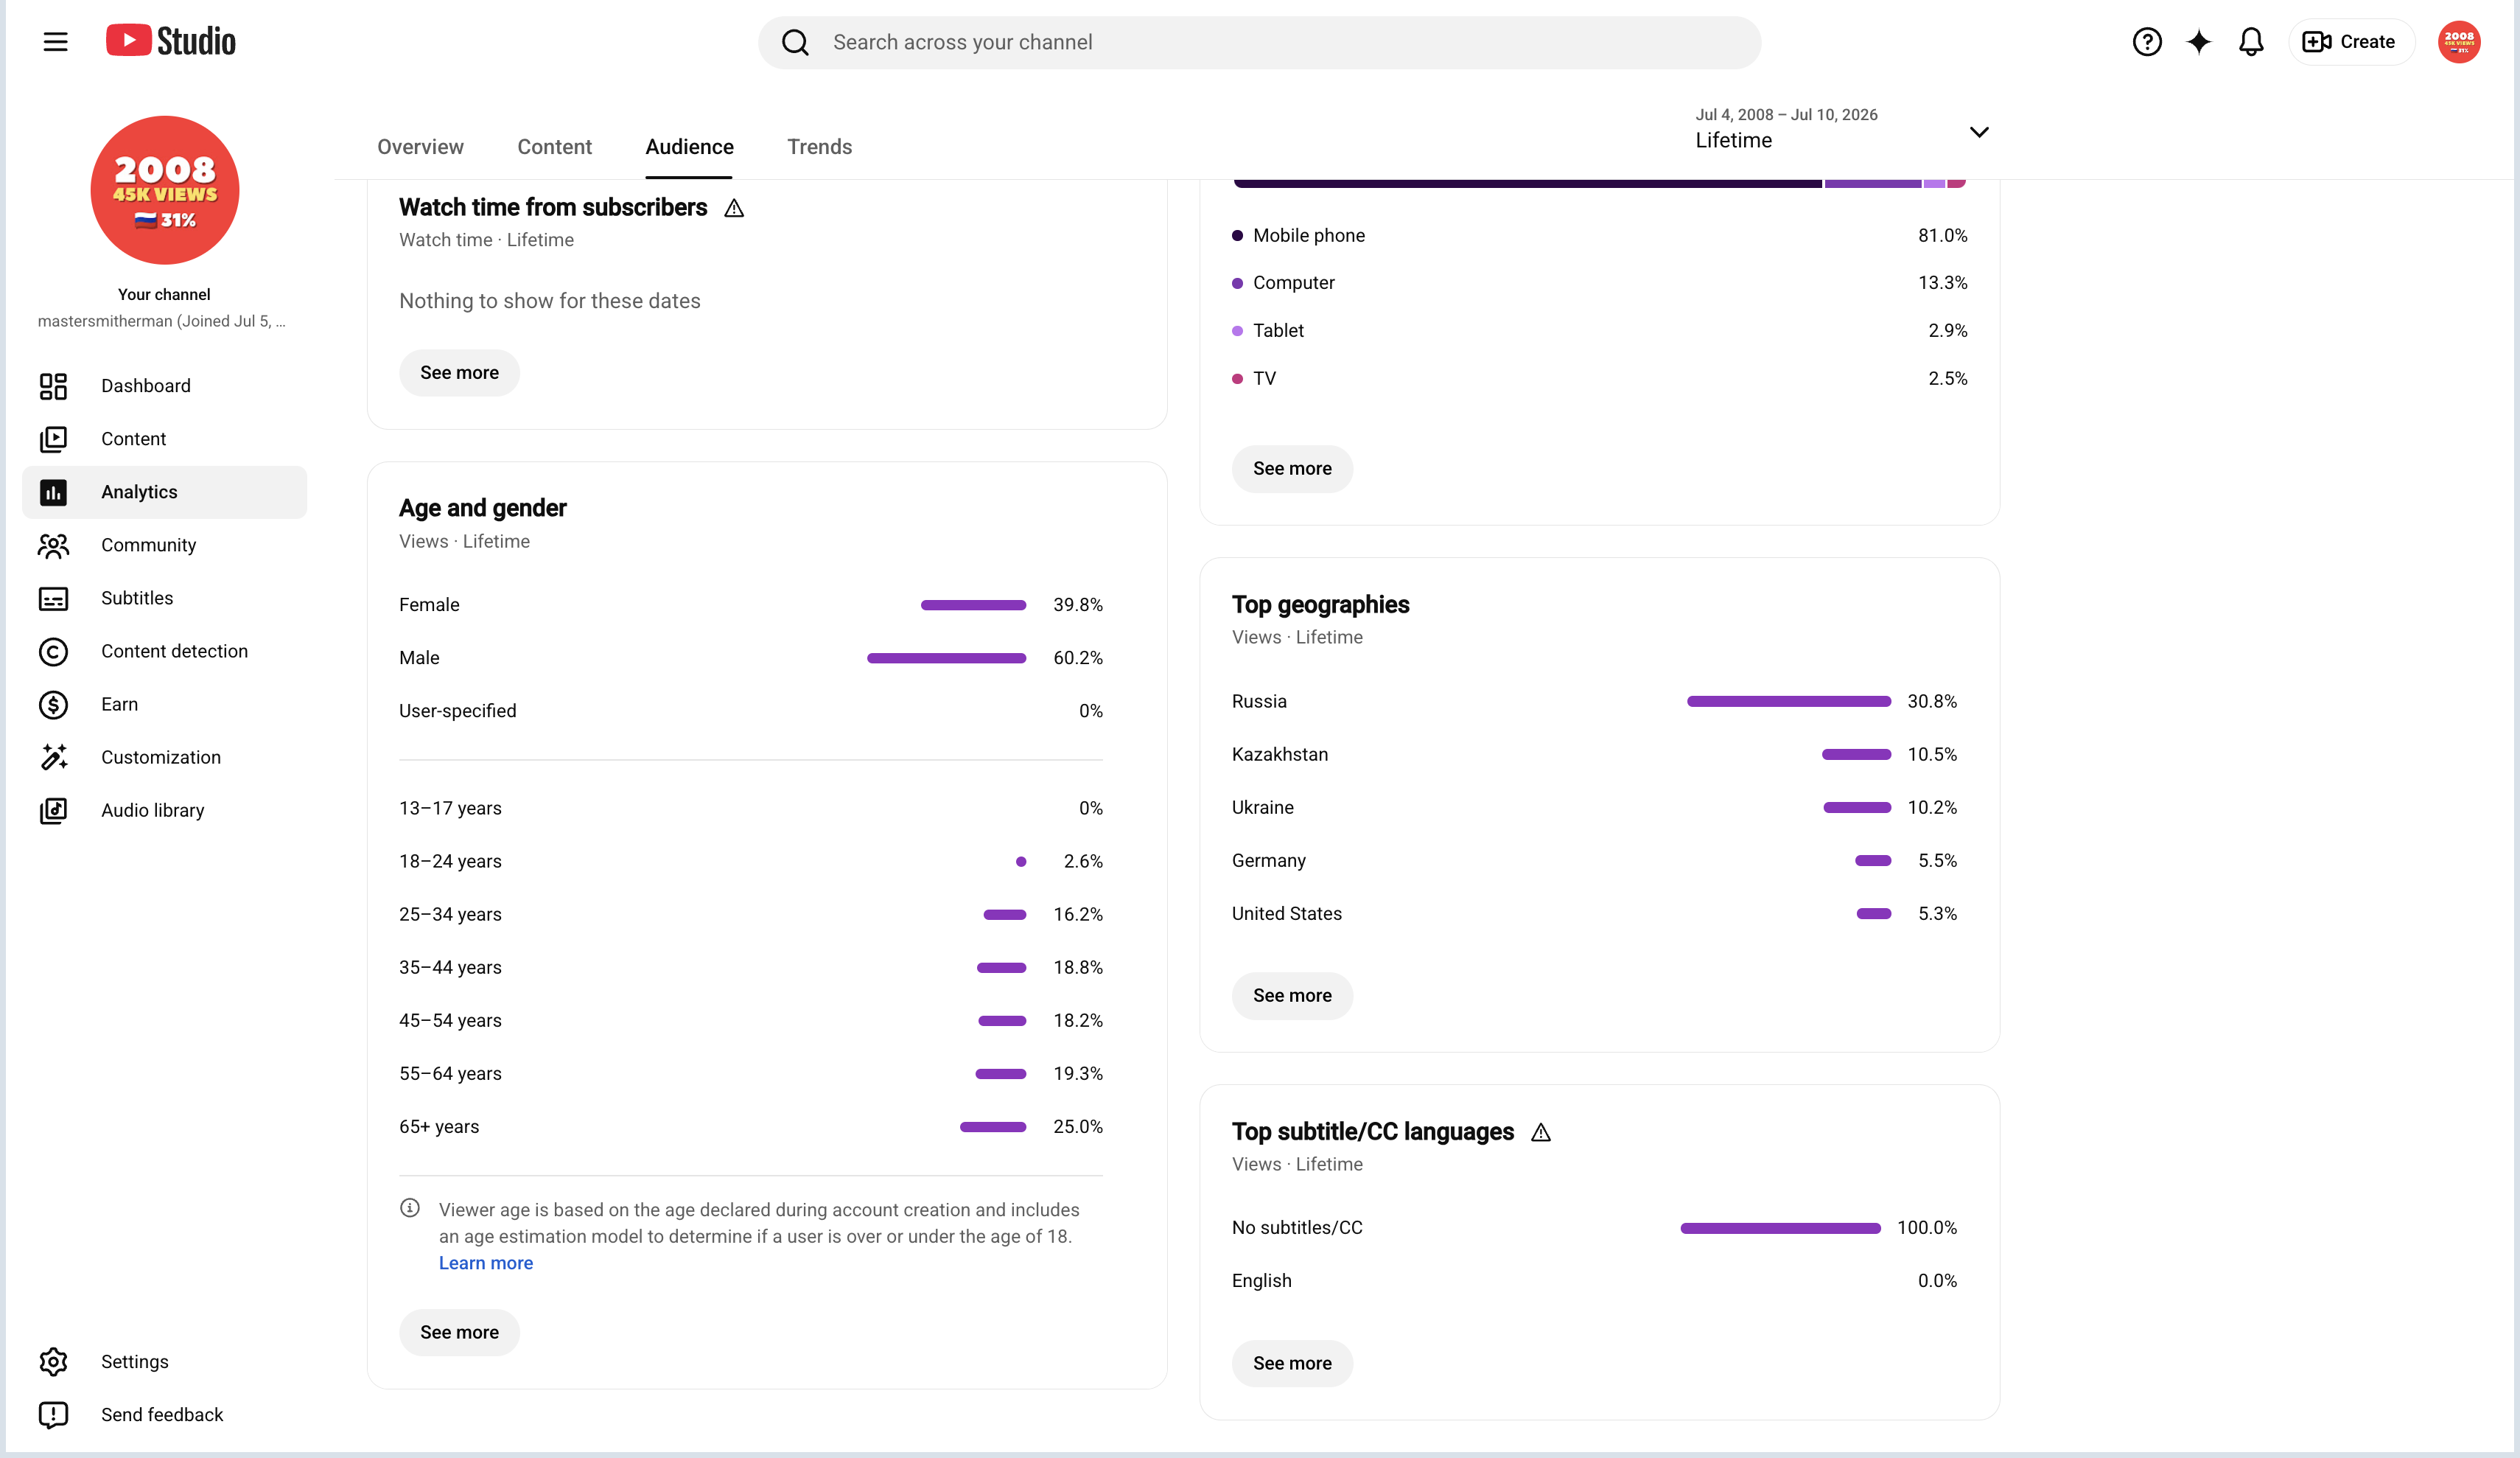Click the Create button

2350,42
